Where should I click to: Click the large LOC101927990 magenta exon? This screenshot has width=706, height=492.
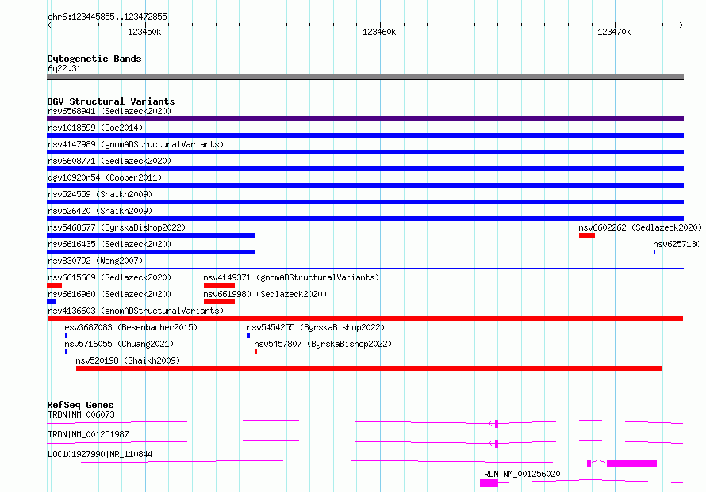631,463
